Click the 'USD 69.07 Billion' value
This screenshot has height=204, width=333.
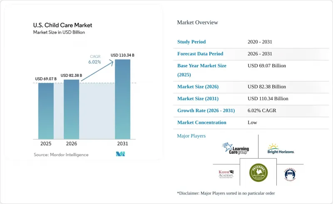pos(267,66)
